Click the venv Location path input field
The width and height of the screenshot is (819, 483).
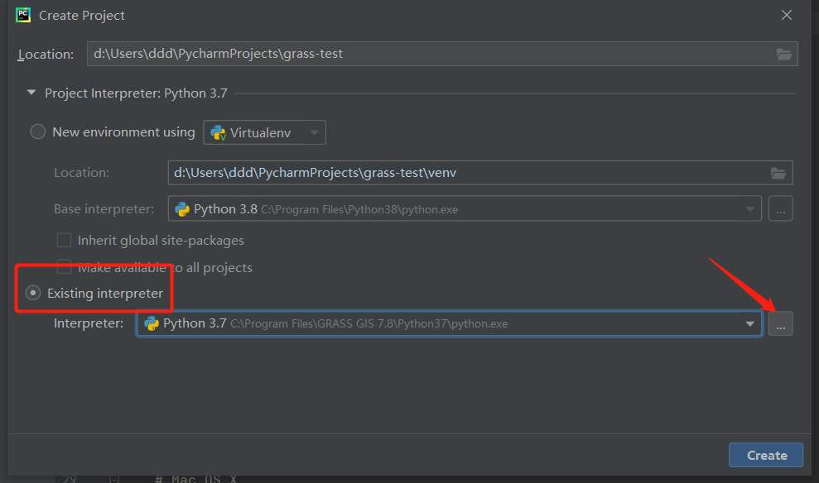click(x=480, y=173)
